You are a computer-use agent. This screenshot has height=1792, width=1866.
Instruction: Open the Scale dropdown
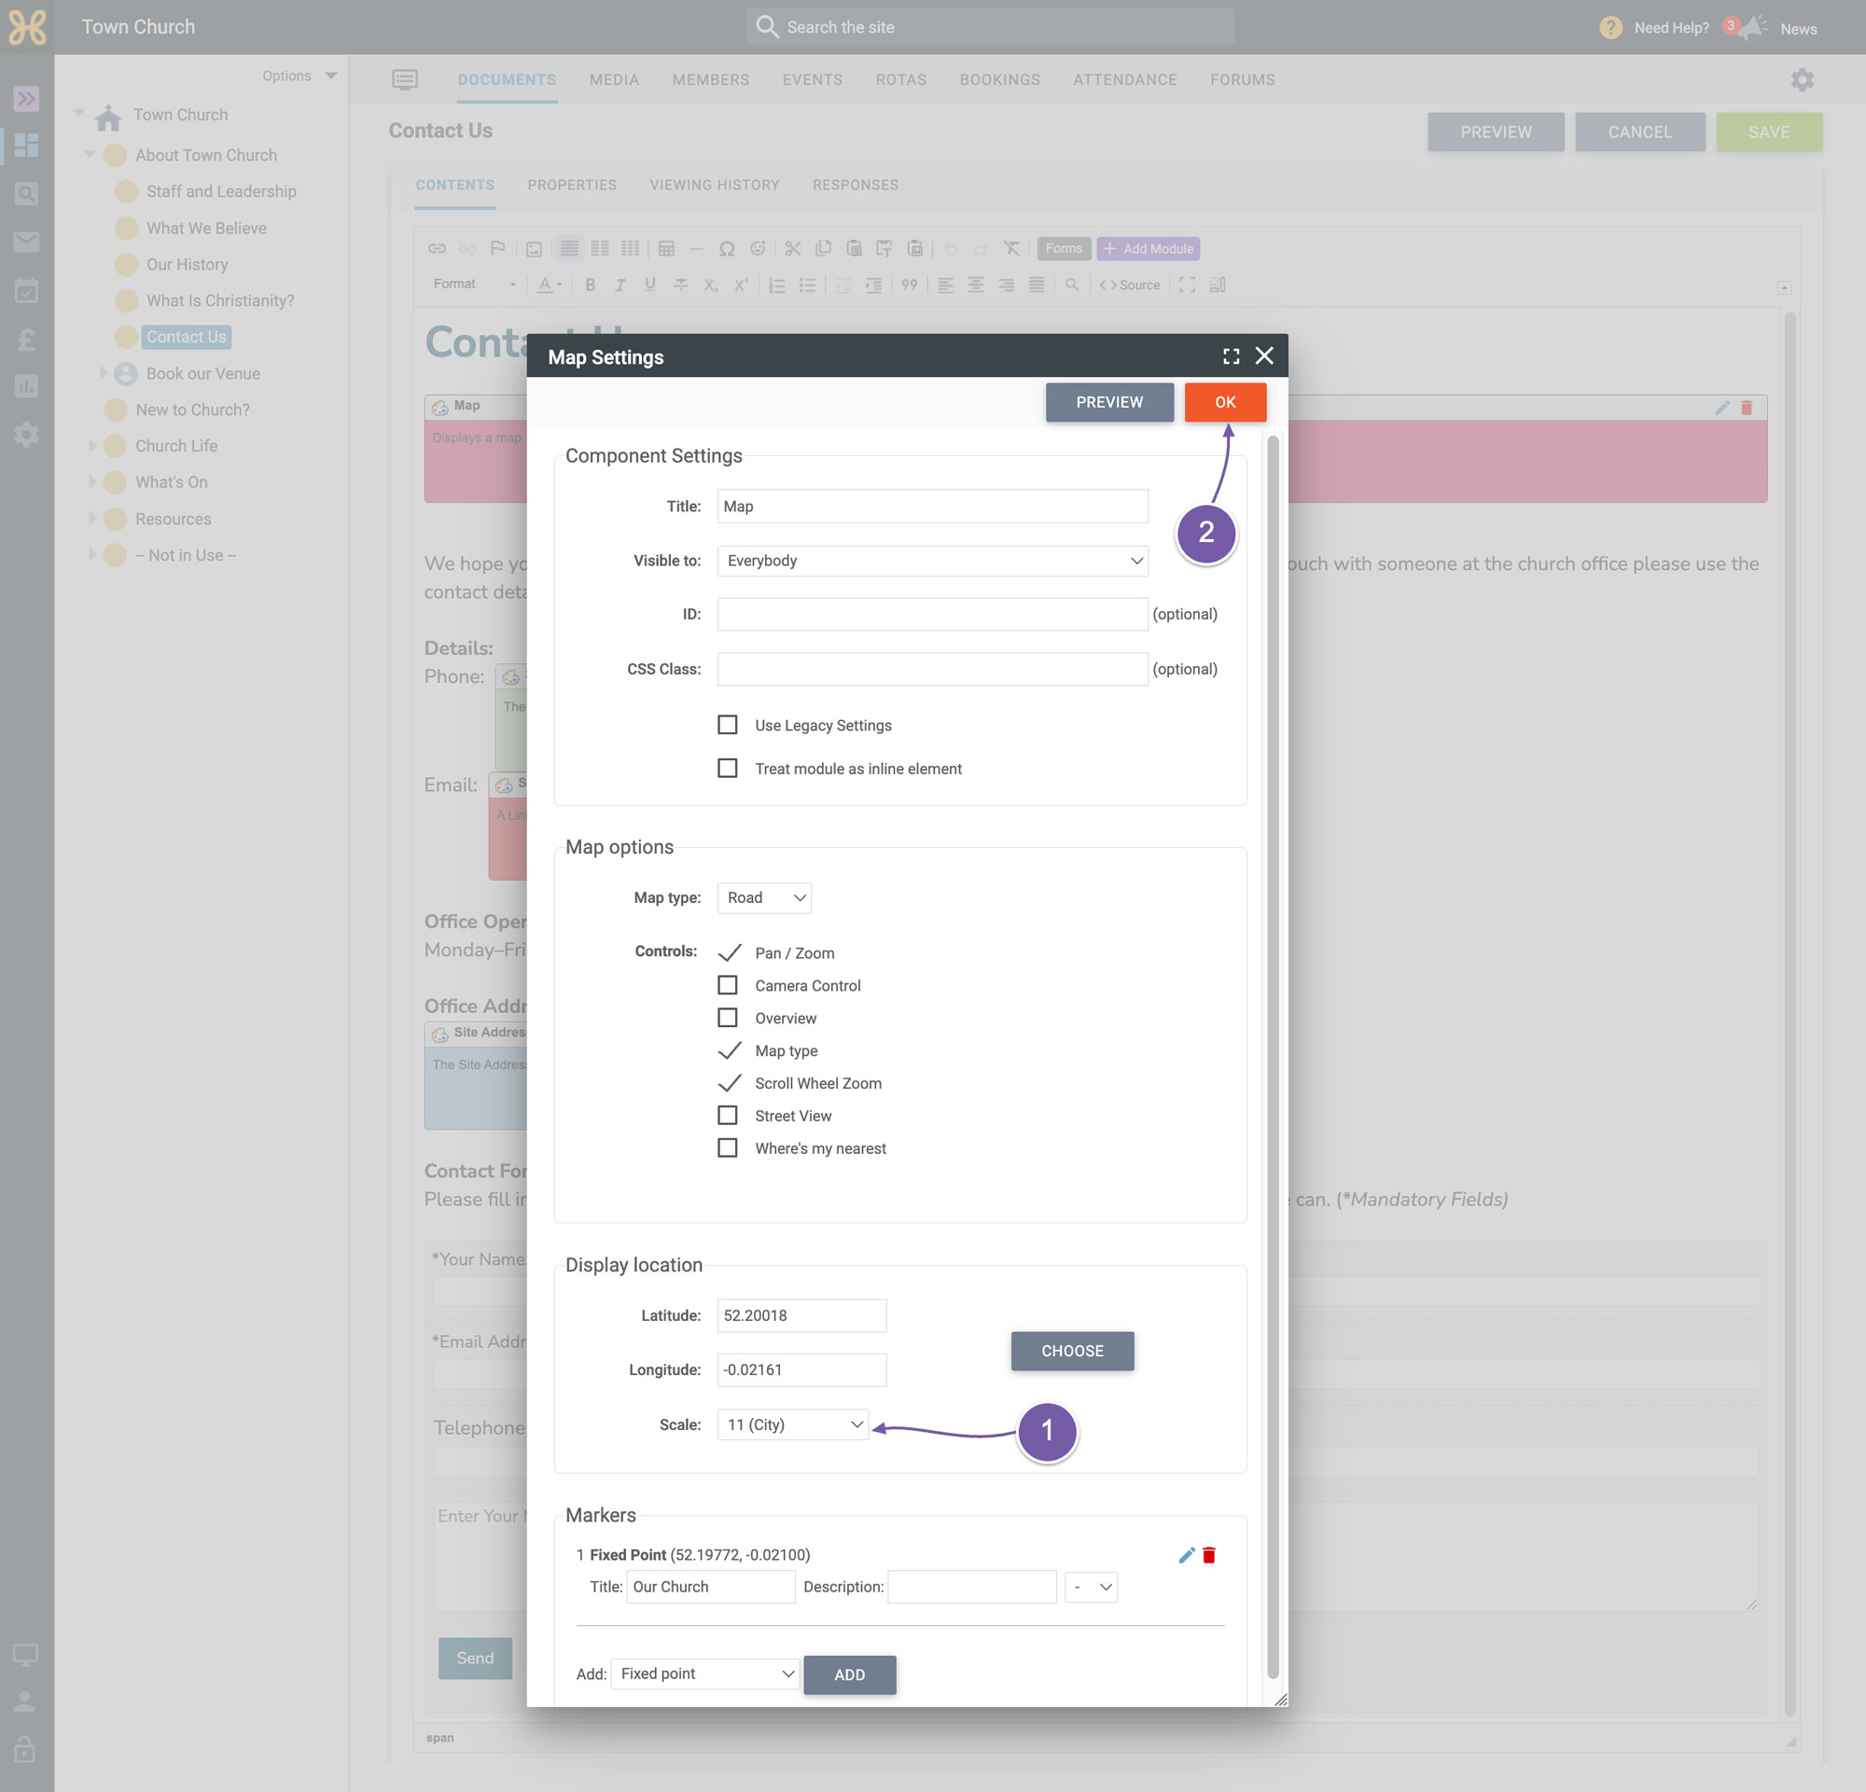(793, 1424)
